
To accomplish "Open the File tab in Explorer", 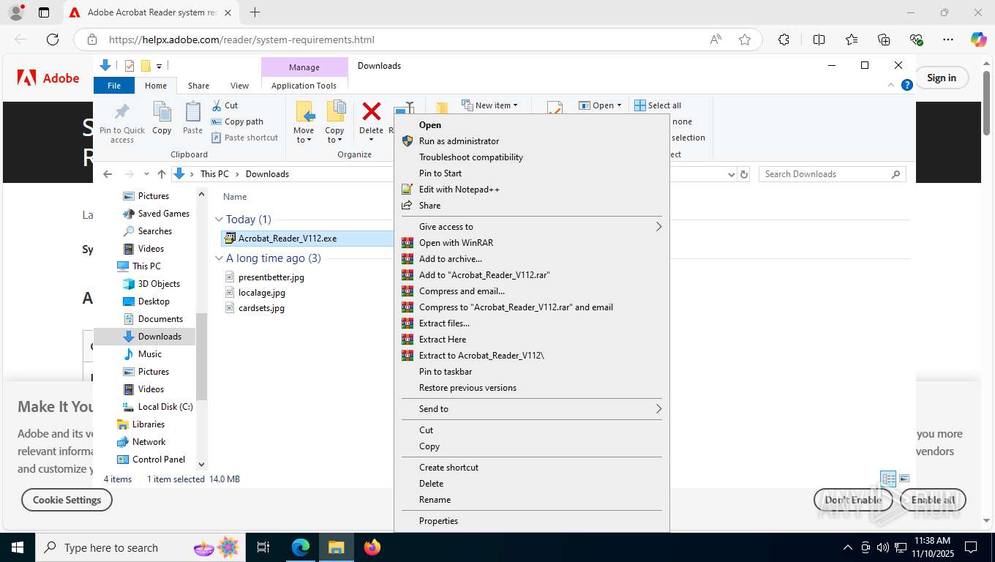I will (114, 86).
